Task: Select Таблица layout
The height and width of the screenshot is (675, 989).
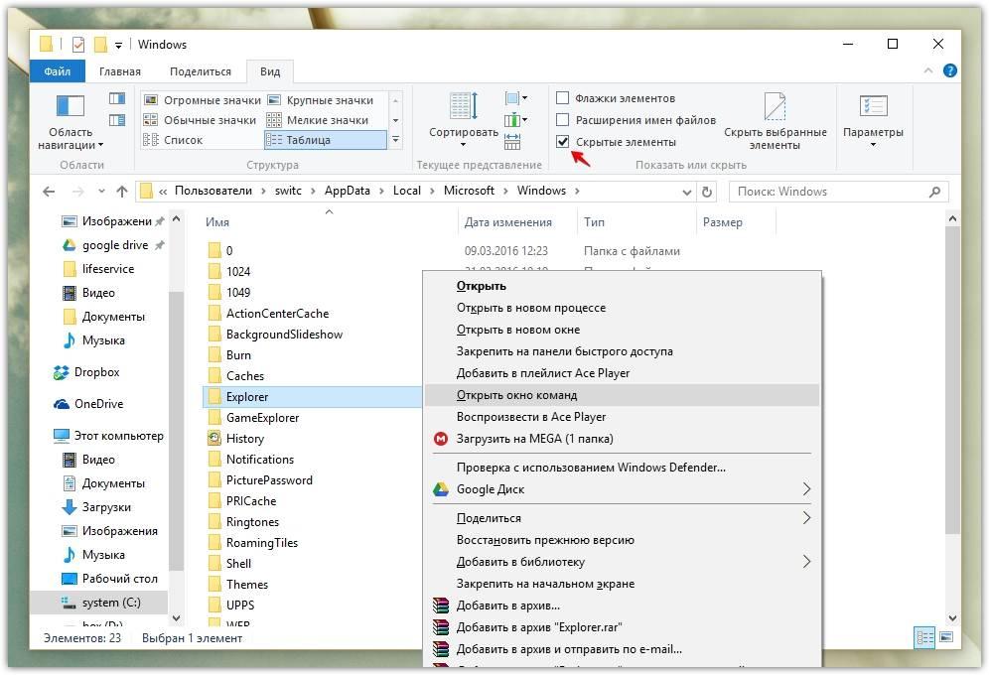Action: click(326, 140)
